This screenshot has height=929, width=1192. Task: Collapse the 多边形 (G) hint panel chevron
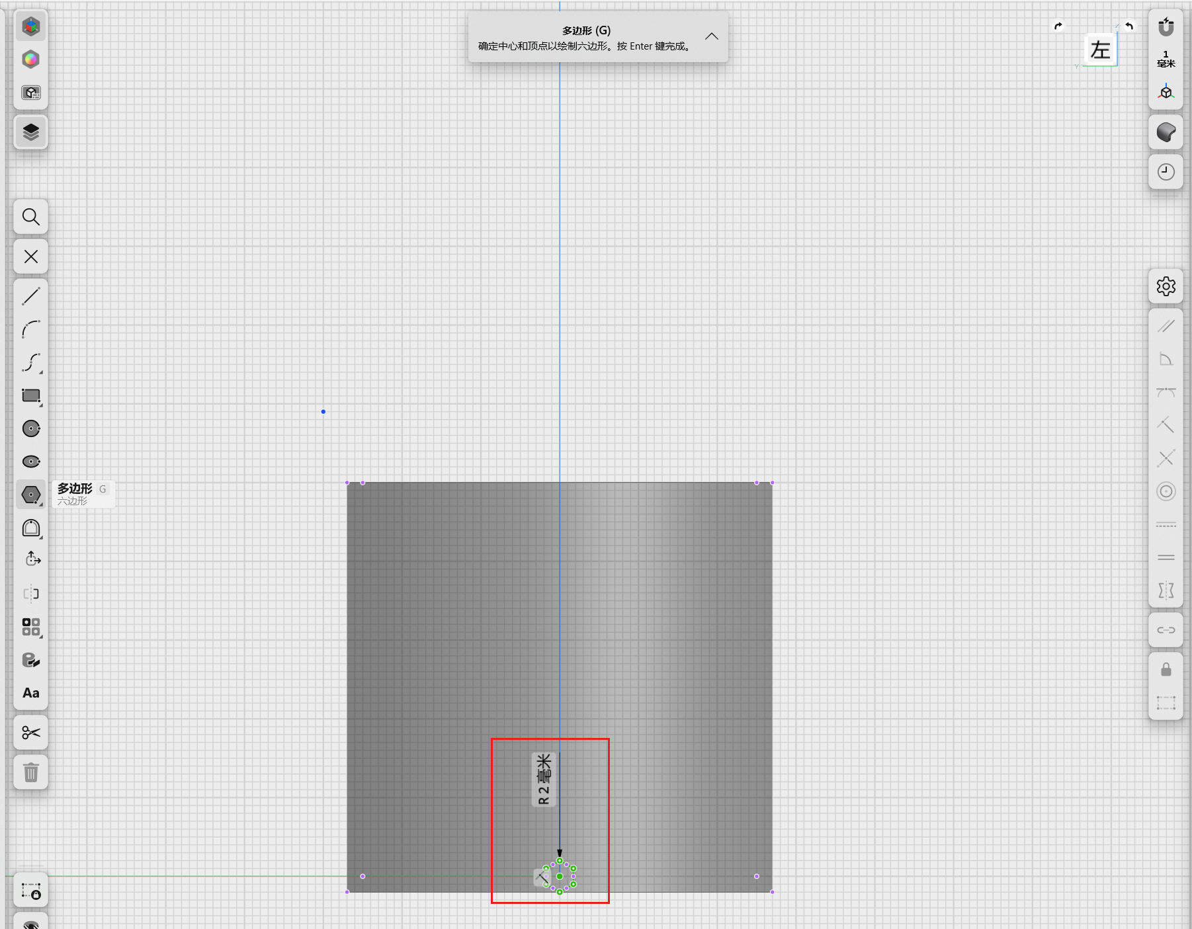(712, 36)
